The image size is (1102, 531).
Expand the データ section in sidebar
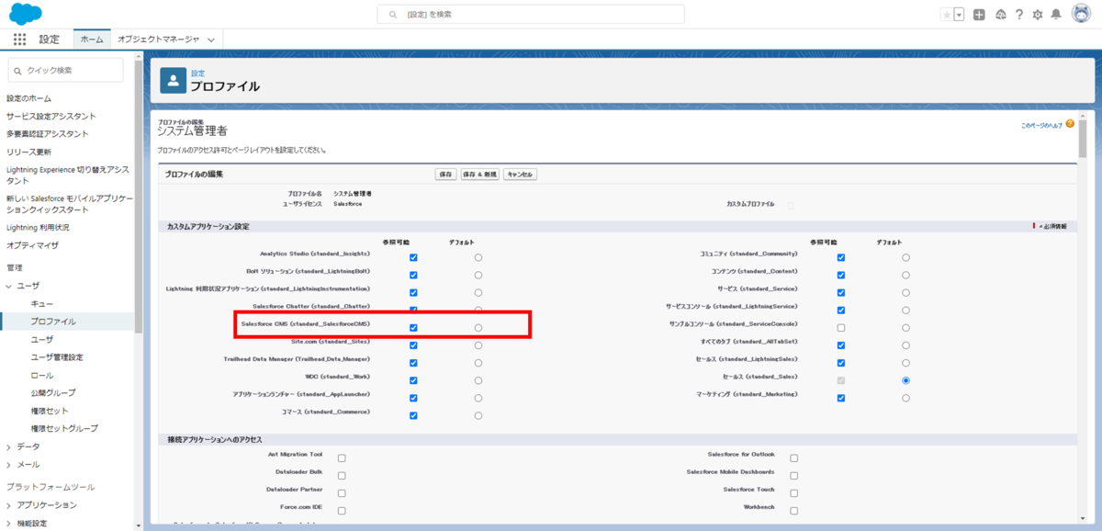tap(9, 446)
